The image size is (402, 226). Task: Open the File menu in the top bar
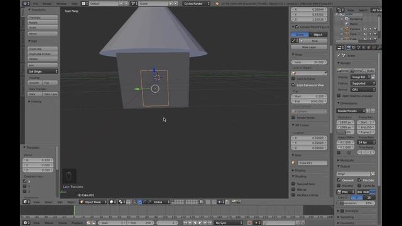35,4
